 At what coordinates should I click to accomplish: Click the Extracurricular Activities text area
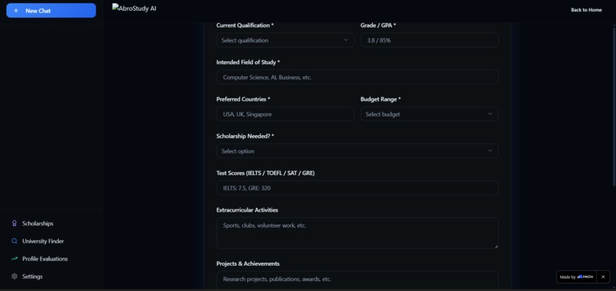point(358,233)
